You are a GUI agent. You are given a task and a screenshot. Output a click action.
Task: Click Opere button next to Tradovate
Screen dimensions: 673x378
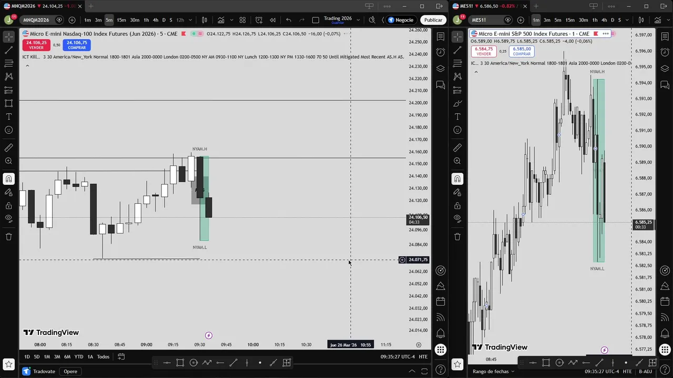[x=70, y=372]
